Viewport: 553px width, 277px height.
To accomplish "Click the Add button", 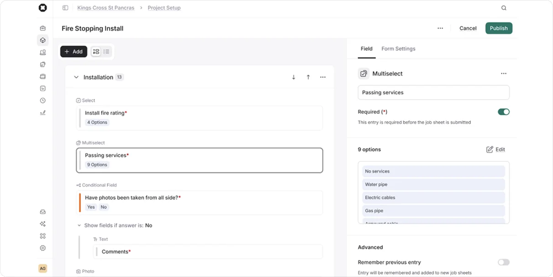I will [x=74, y=52].
